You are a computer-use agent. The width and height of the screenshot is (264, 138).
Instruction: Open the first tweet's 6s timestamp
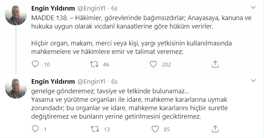114,8
